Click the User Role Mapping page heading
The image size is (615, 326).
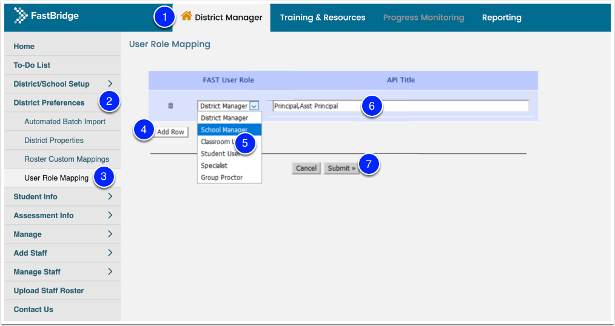169,44
